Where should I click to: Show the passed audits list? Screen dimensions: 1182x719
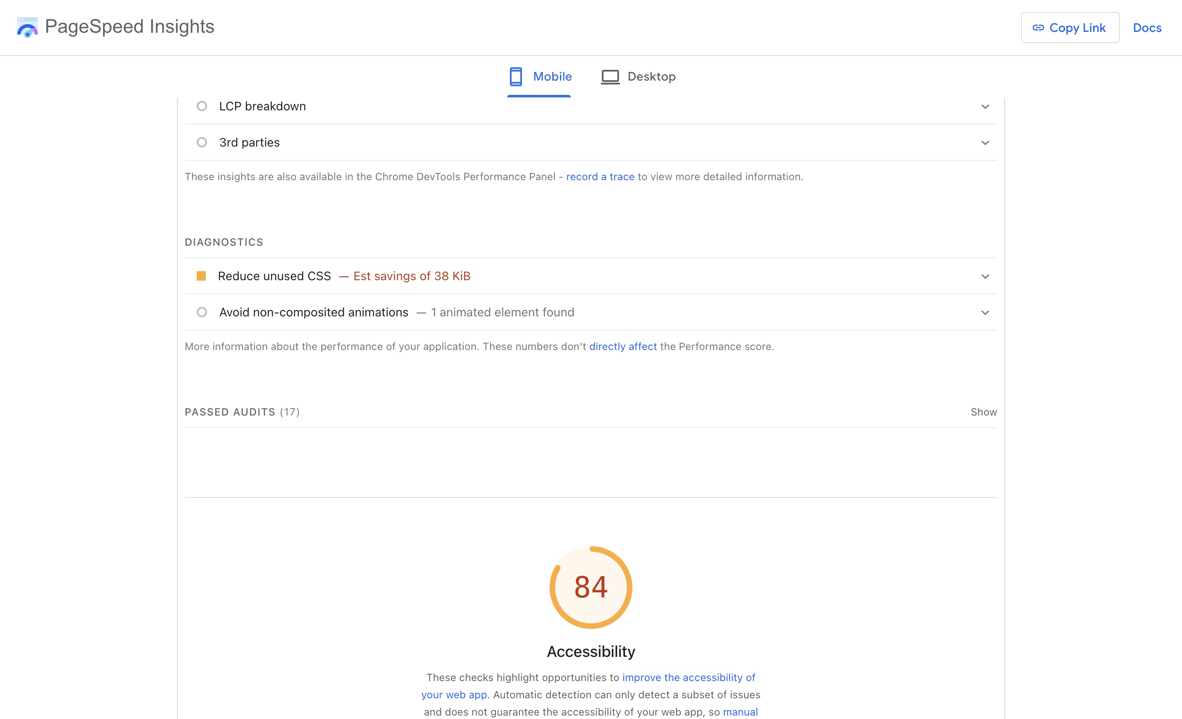(984, 412)
